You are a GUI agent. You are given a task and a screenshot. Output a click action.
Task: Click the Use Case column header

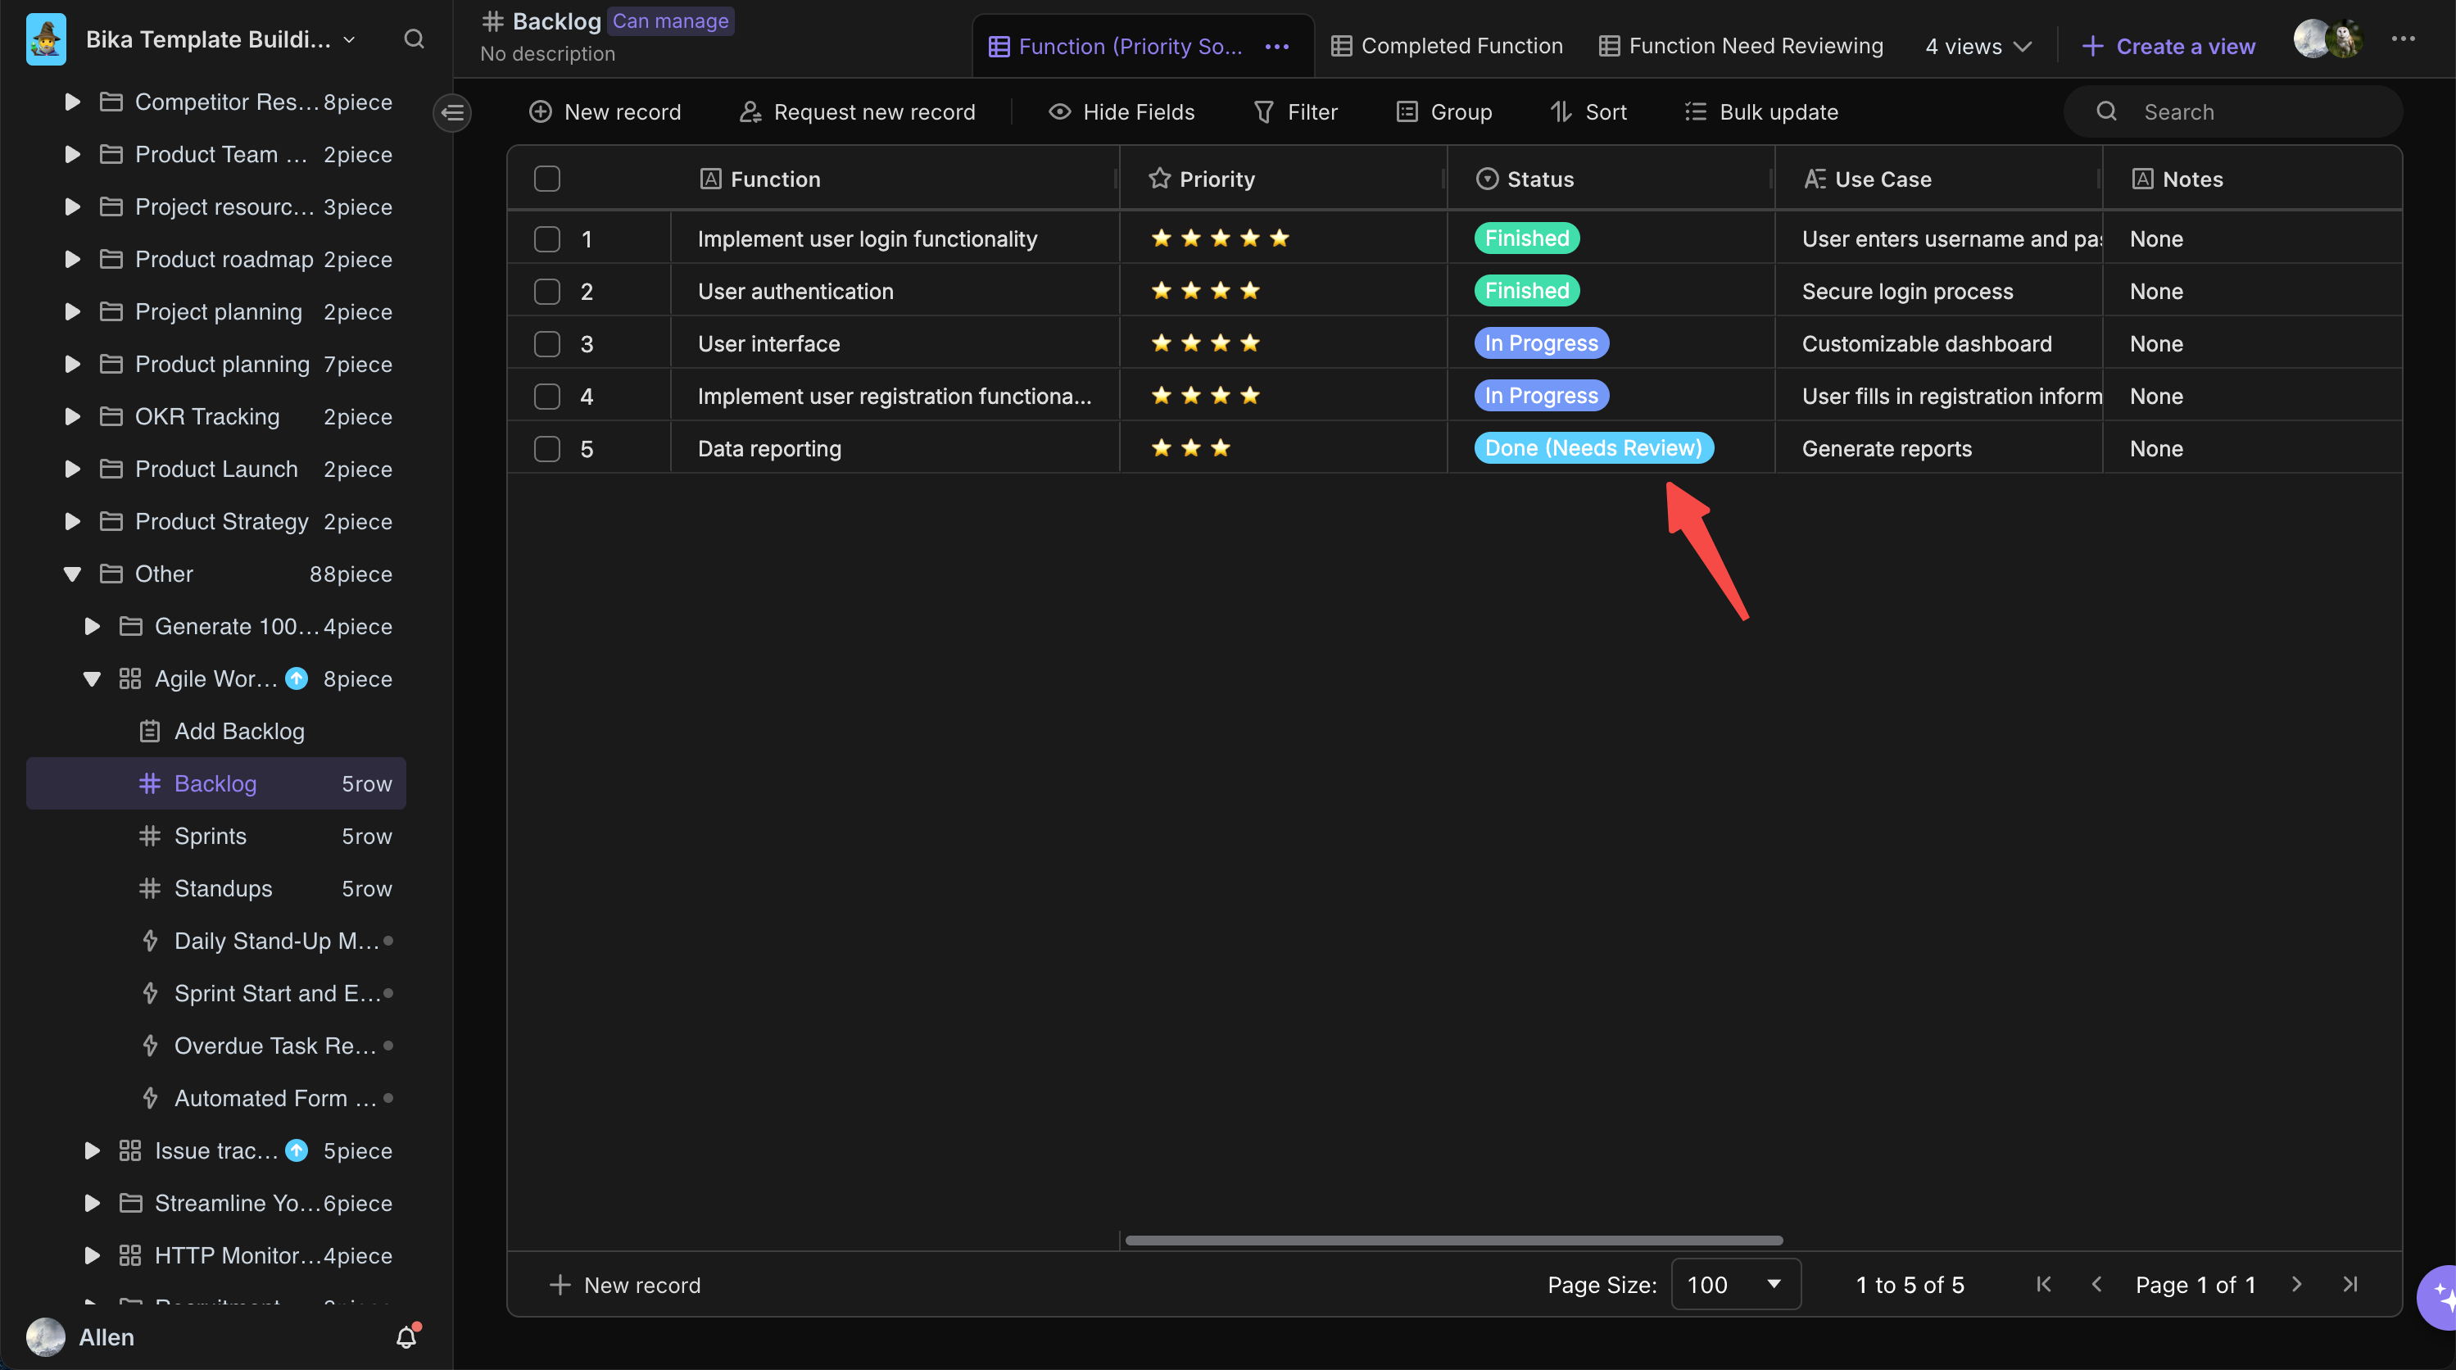tap(1938, 179)
